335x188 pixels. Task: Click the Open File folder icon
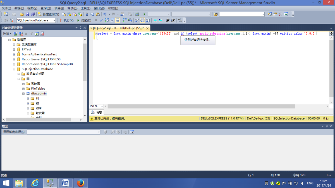click(22, 14)
